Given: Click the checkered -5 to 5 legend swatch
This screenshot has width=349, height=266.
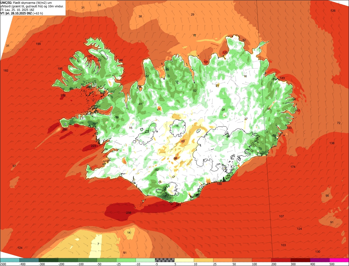Looking at the screenshot, I should (x=165, y=260).
